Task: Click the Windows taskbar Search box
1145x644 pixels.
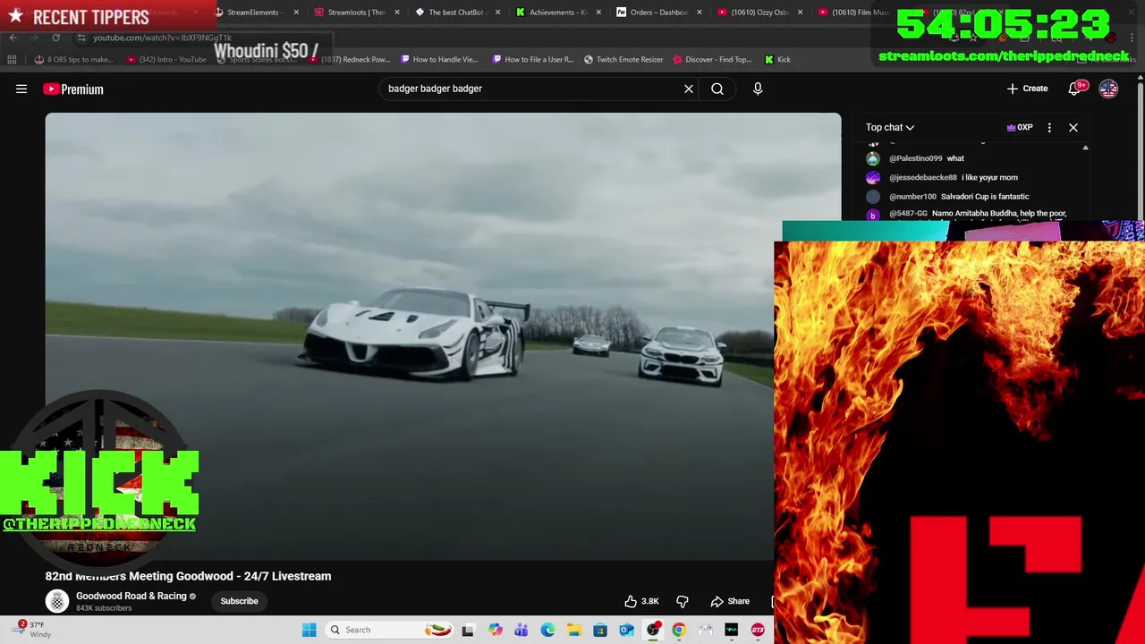Action: [x=389, y=630]
